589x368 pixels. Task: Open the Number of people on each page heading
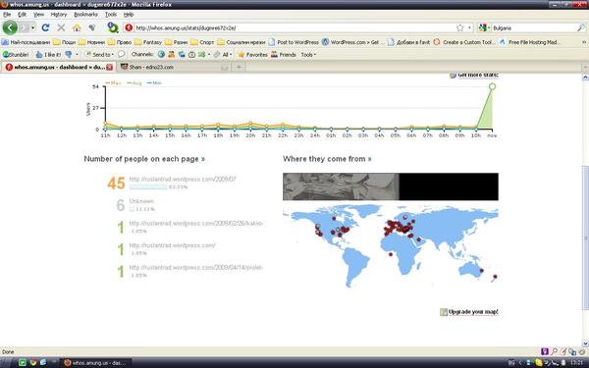coord(144,159)
